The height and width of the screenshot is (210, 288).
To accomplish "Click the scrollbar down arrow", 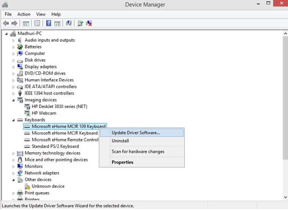I will 285,197.
